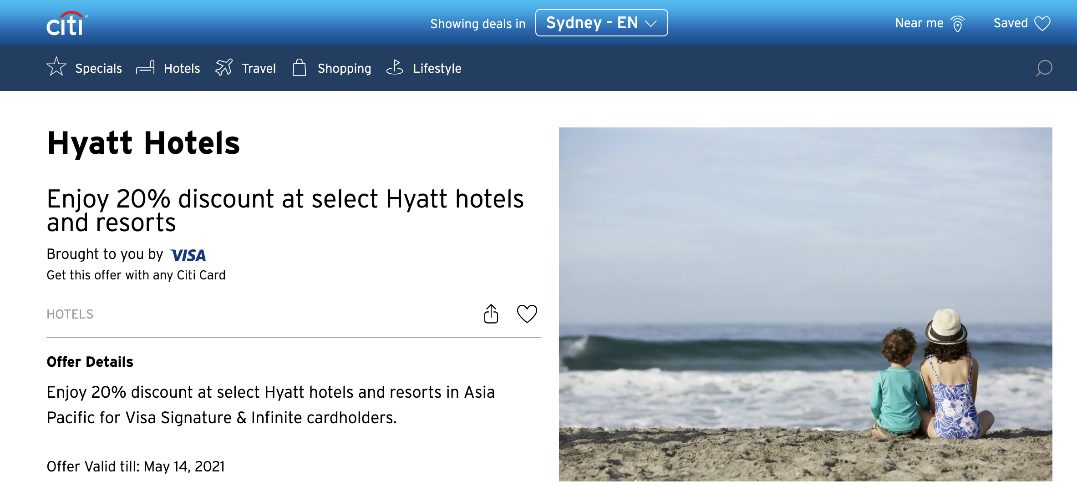Click the Near me location pin icon

pos(958,24)
